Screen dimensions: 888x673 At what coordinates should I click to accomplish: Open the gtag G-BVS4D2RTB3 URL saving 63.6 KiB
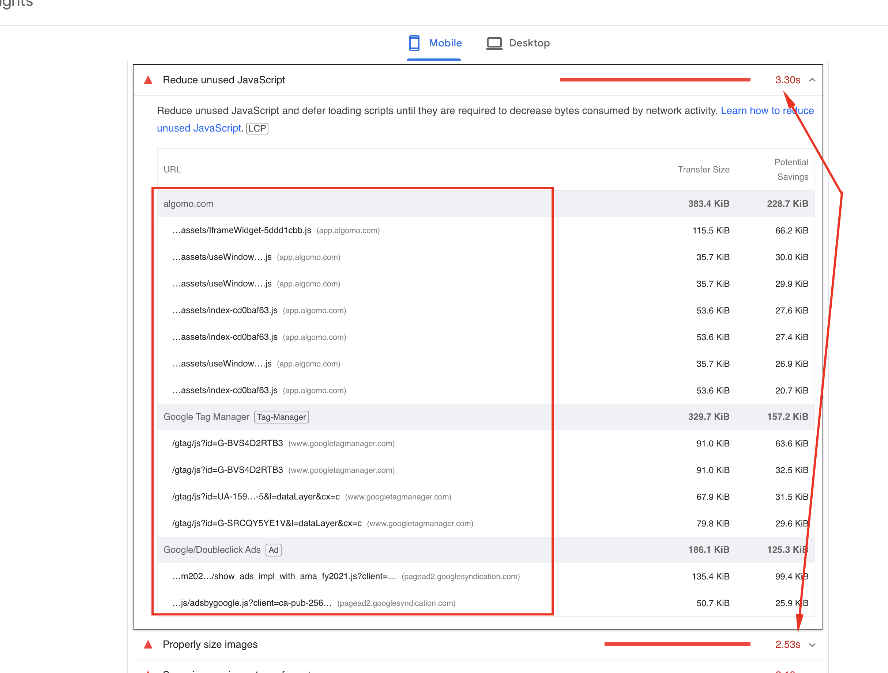click(x=227, y=443)
